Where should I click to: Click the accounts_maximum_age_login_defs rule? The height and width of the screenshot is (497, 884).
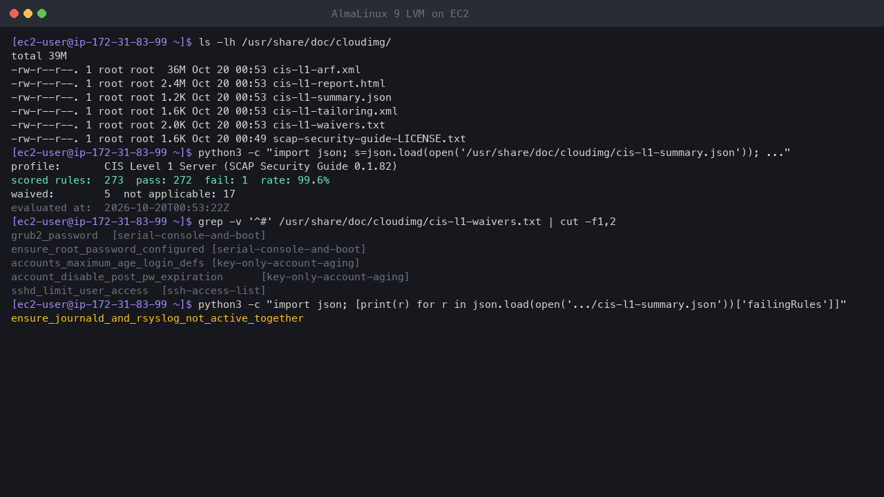[x=108, y=263]
